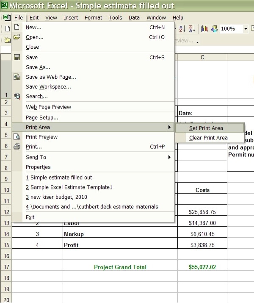
Task: Click the Excel workbook icon beside File
Action: [6, 17]
